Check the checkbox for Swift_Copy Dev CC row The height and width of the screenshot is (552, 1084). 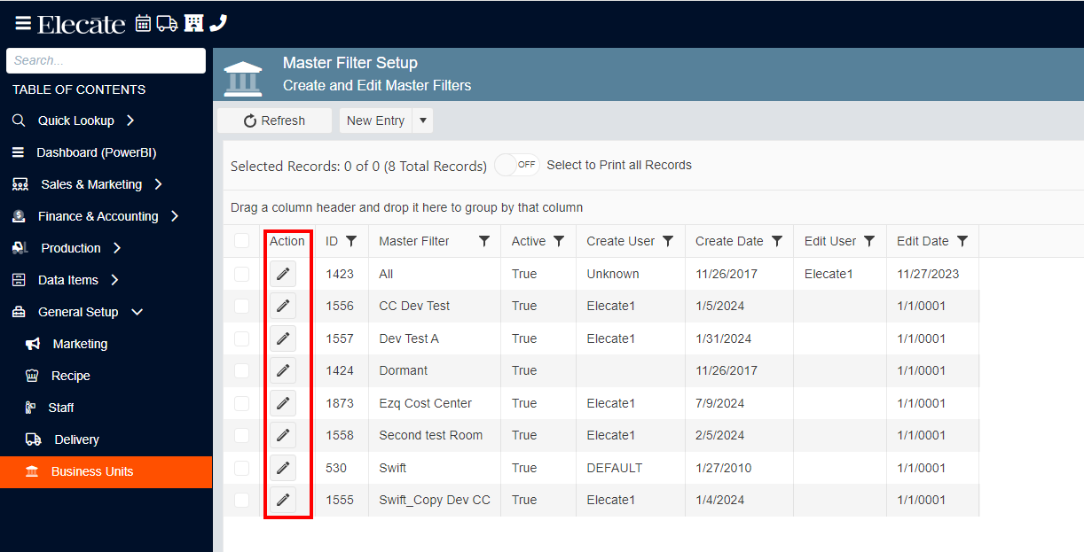point(242,500)
